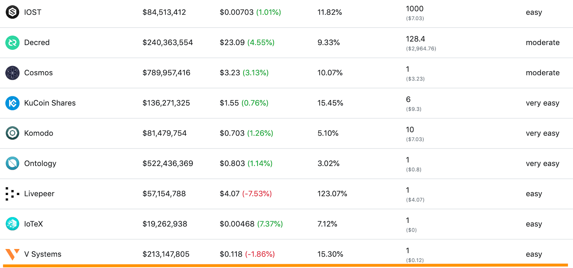Click the Livepeer logo icon
The image size is (573, 268).
[x=13, y=194]
